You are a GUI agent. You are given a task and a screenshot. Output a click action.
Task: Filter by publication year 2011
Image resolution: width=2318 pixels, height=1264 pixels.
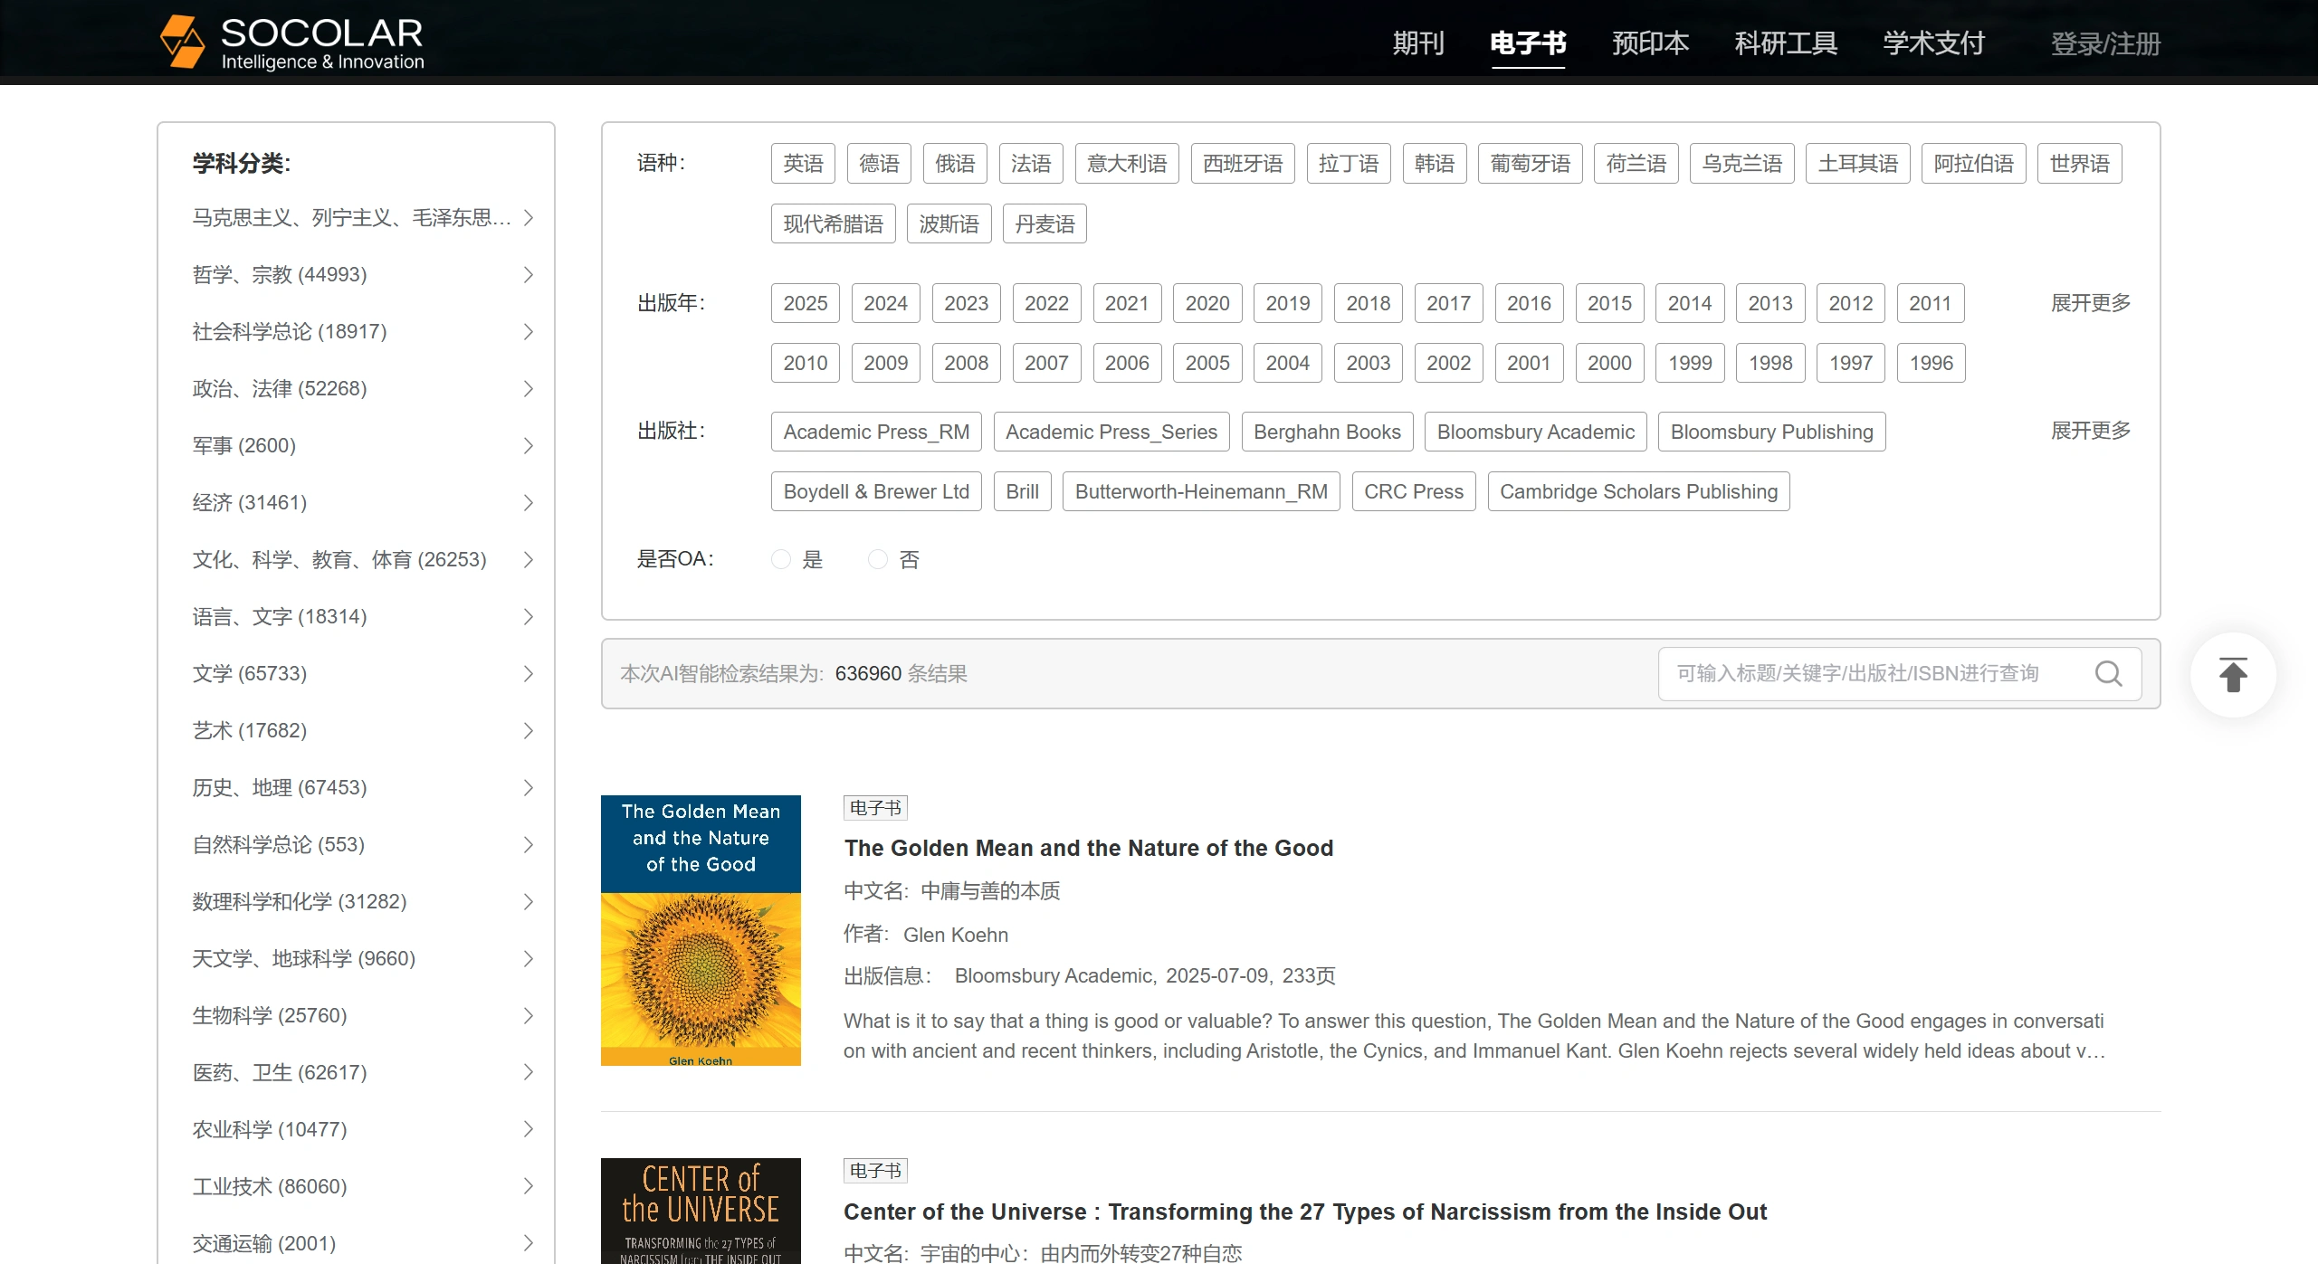tap(1930, 303)
